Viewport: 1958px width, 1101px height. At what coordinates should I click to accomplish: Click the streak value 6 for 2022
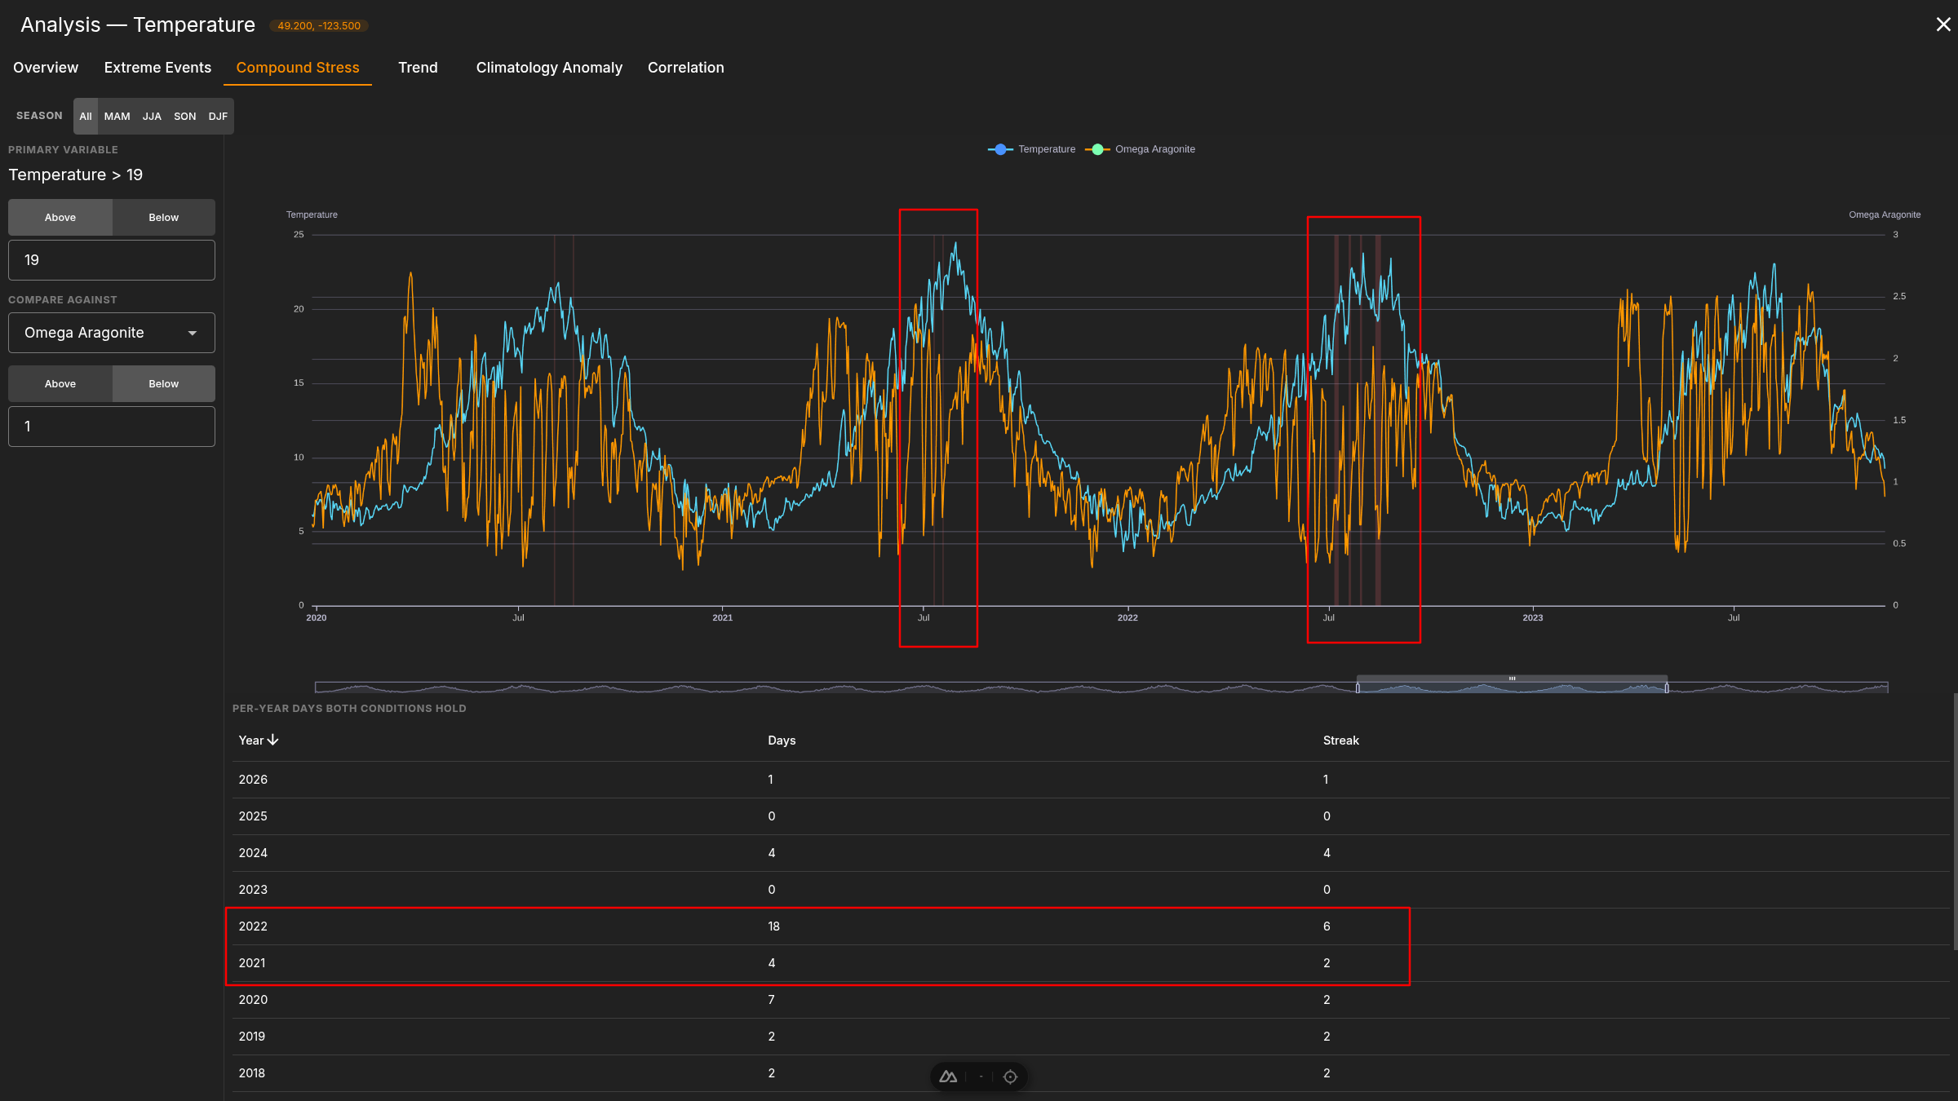click(x=1327, y=926)
